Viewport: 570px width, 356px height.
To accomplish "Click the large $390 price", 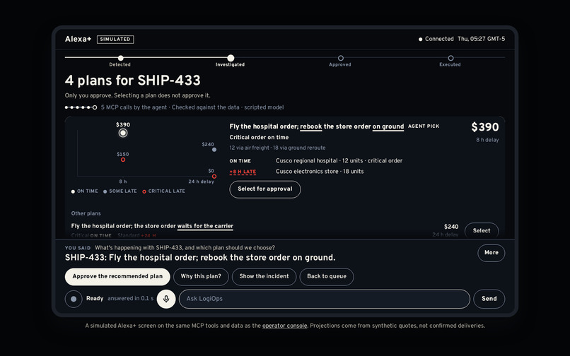I will tap(485, 127).
